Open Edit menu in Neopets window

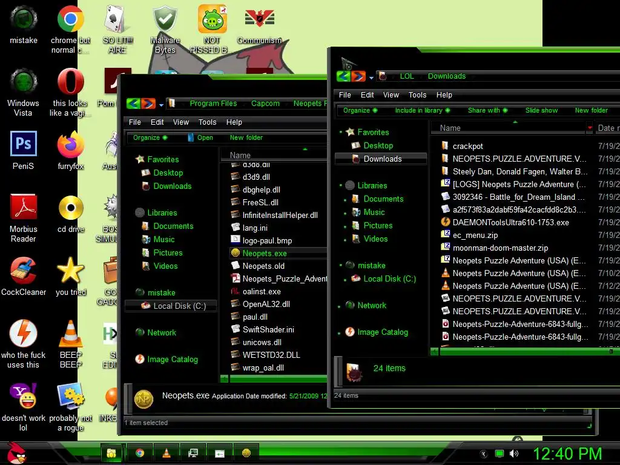(157, 122)
